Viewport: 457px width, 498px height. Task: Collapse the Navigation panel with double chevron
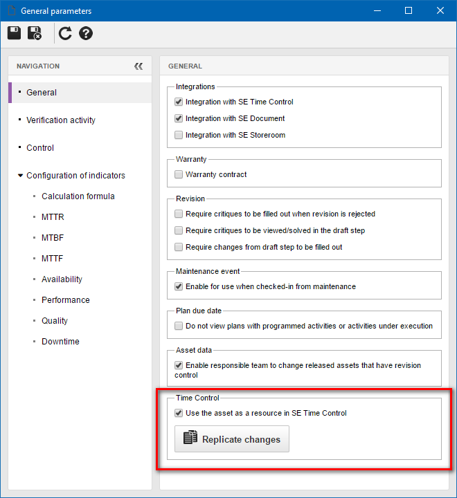pos(138,66)
